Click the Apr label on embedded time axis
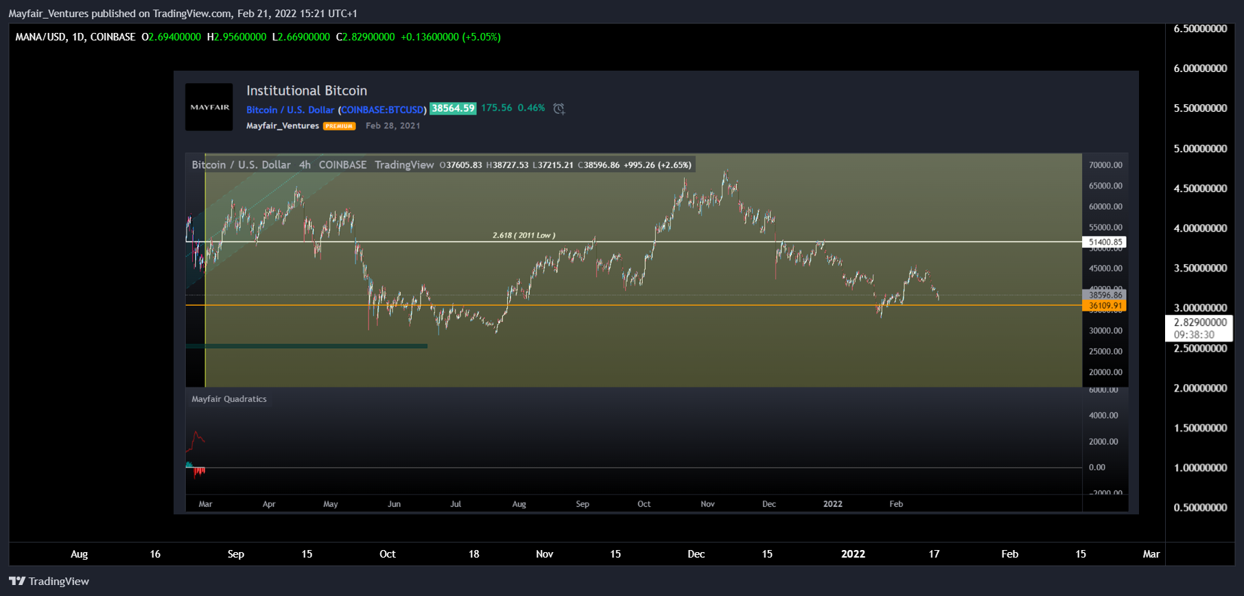Image resolution: width=1244 pixels, height=596 pixels. [269, 504]
